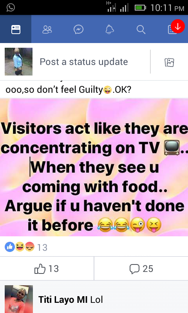Tap the search magnifier icon
Viewport: 188px width, 313px height.
[x=141, y=30]
